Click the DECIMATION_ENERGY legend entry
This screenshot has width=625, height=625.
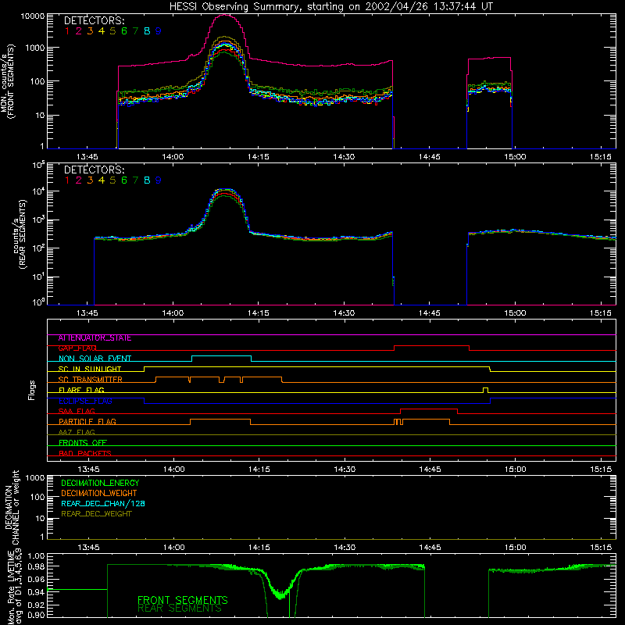100,483
